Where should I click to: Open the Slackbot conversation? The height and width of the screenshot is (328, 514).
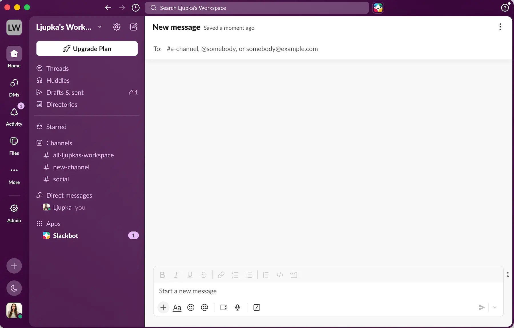(87, 235)
